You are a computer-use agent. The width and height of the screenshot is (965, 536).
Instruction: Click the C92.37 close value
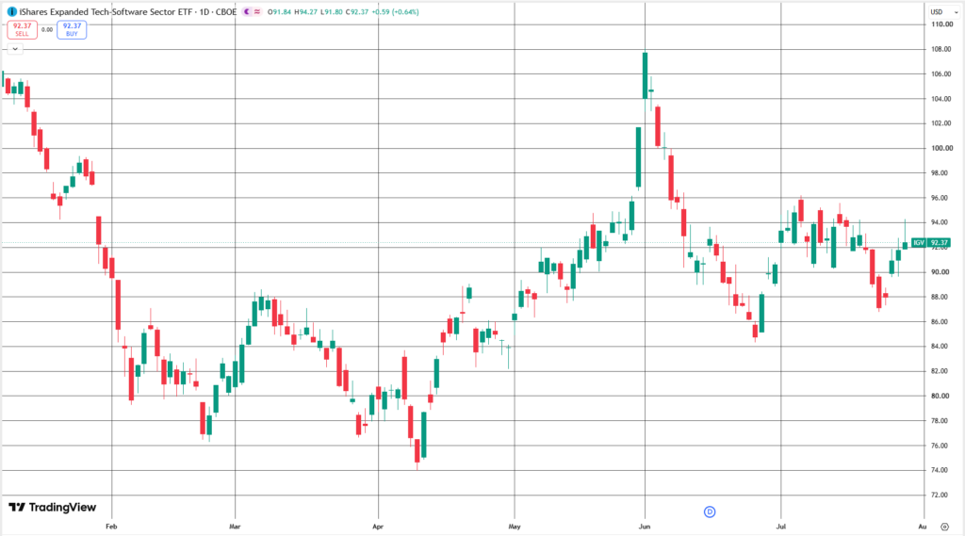pyautogui.click(x=357, y=11)
